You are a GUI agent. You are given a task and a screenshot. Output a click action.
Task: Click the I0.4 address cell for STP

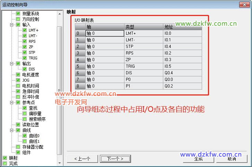(x=182, y=46)
